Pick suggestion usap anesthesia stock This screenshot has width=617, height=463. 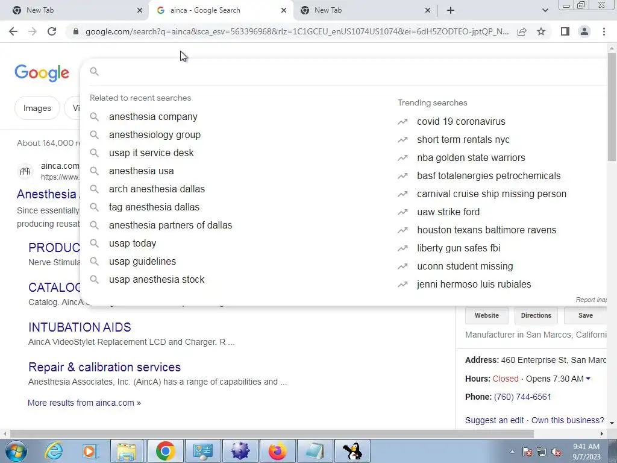pos(157,280)
